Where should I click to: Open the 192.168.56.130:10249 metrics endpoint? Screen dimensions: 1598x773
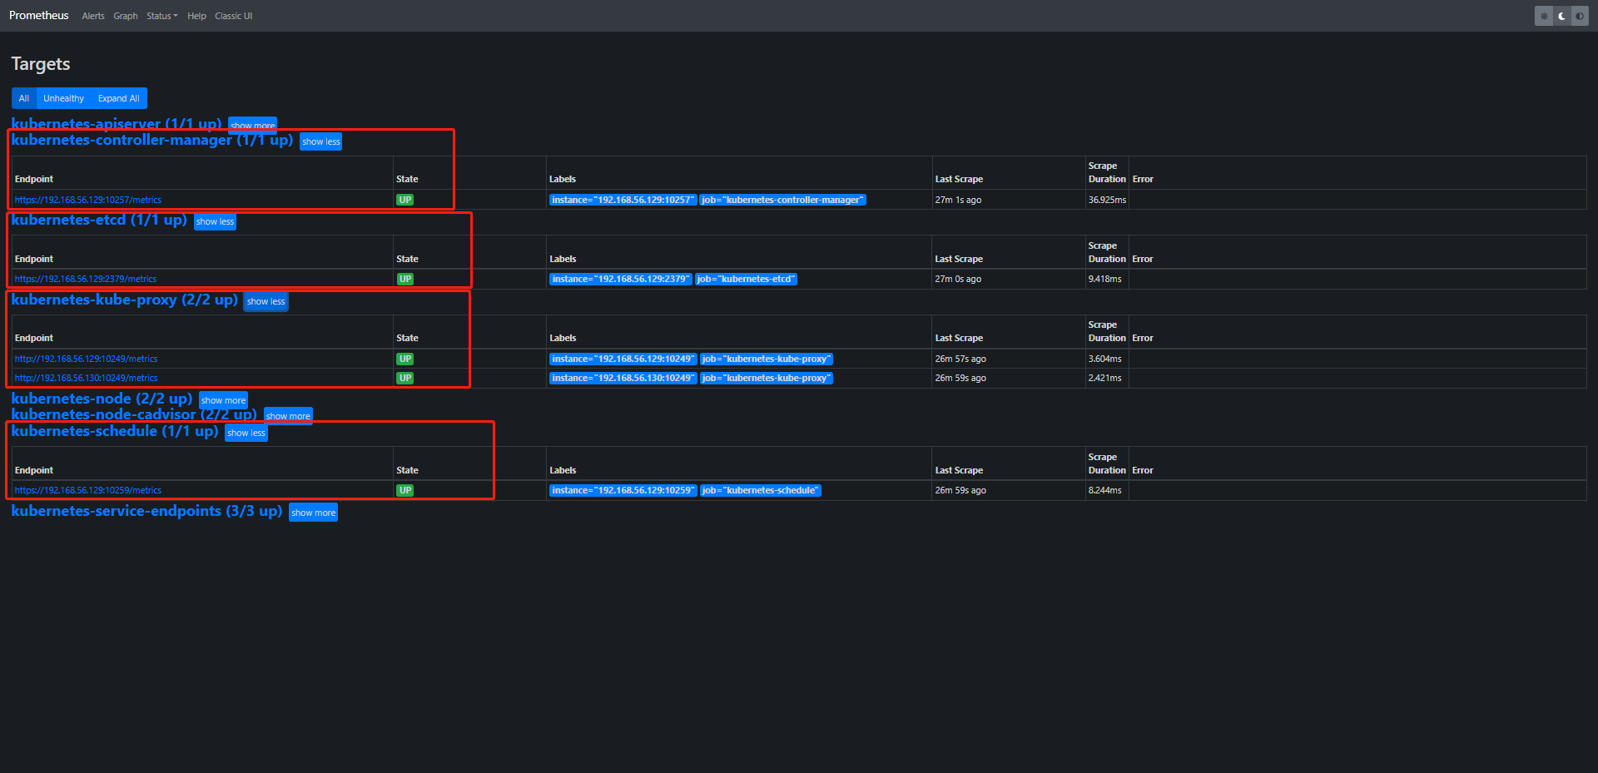click(86, 378)
